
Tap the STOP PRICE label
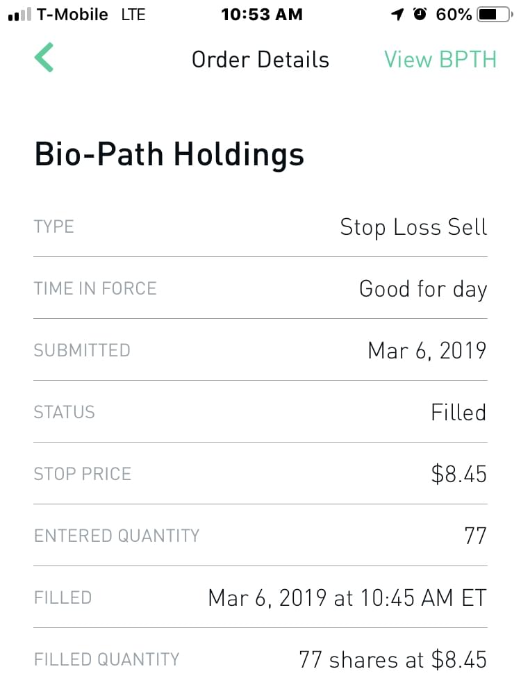pos(82,474)
